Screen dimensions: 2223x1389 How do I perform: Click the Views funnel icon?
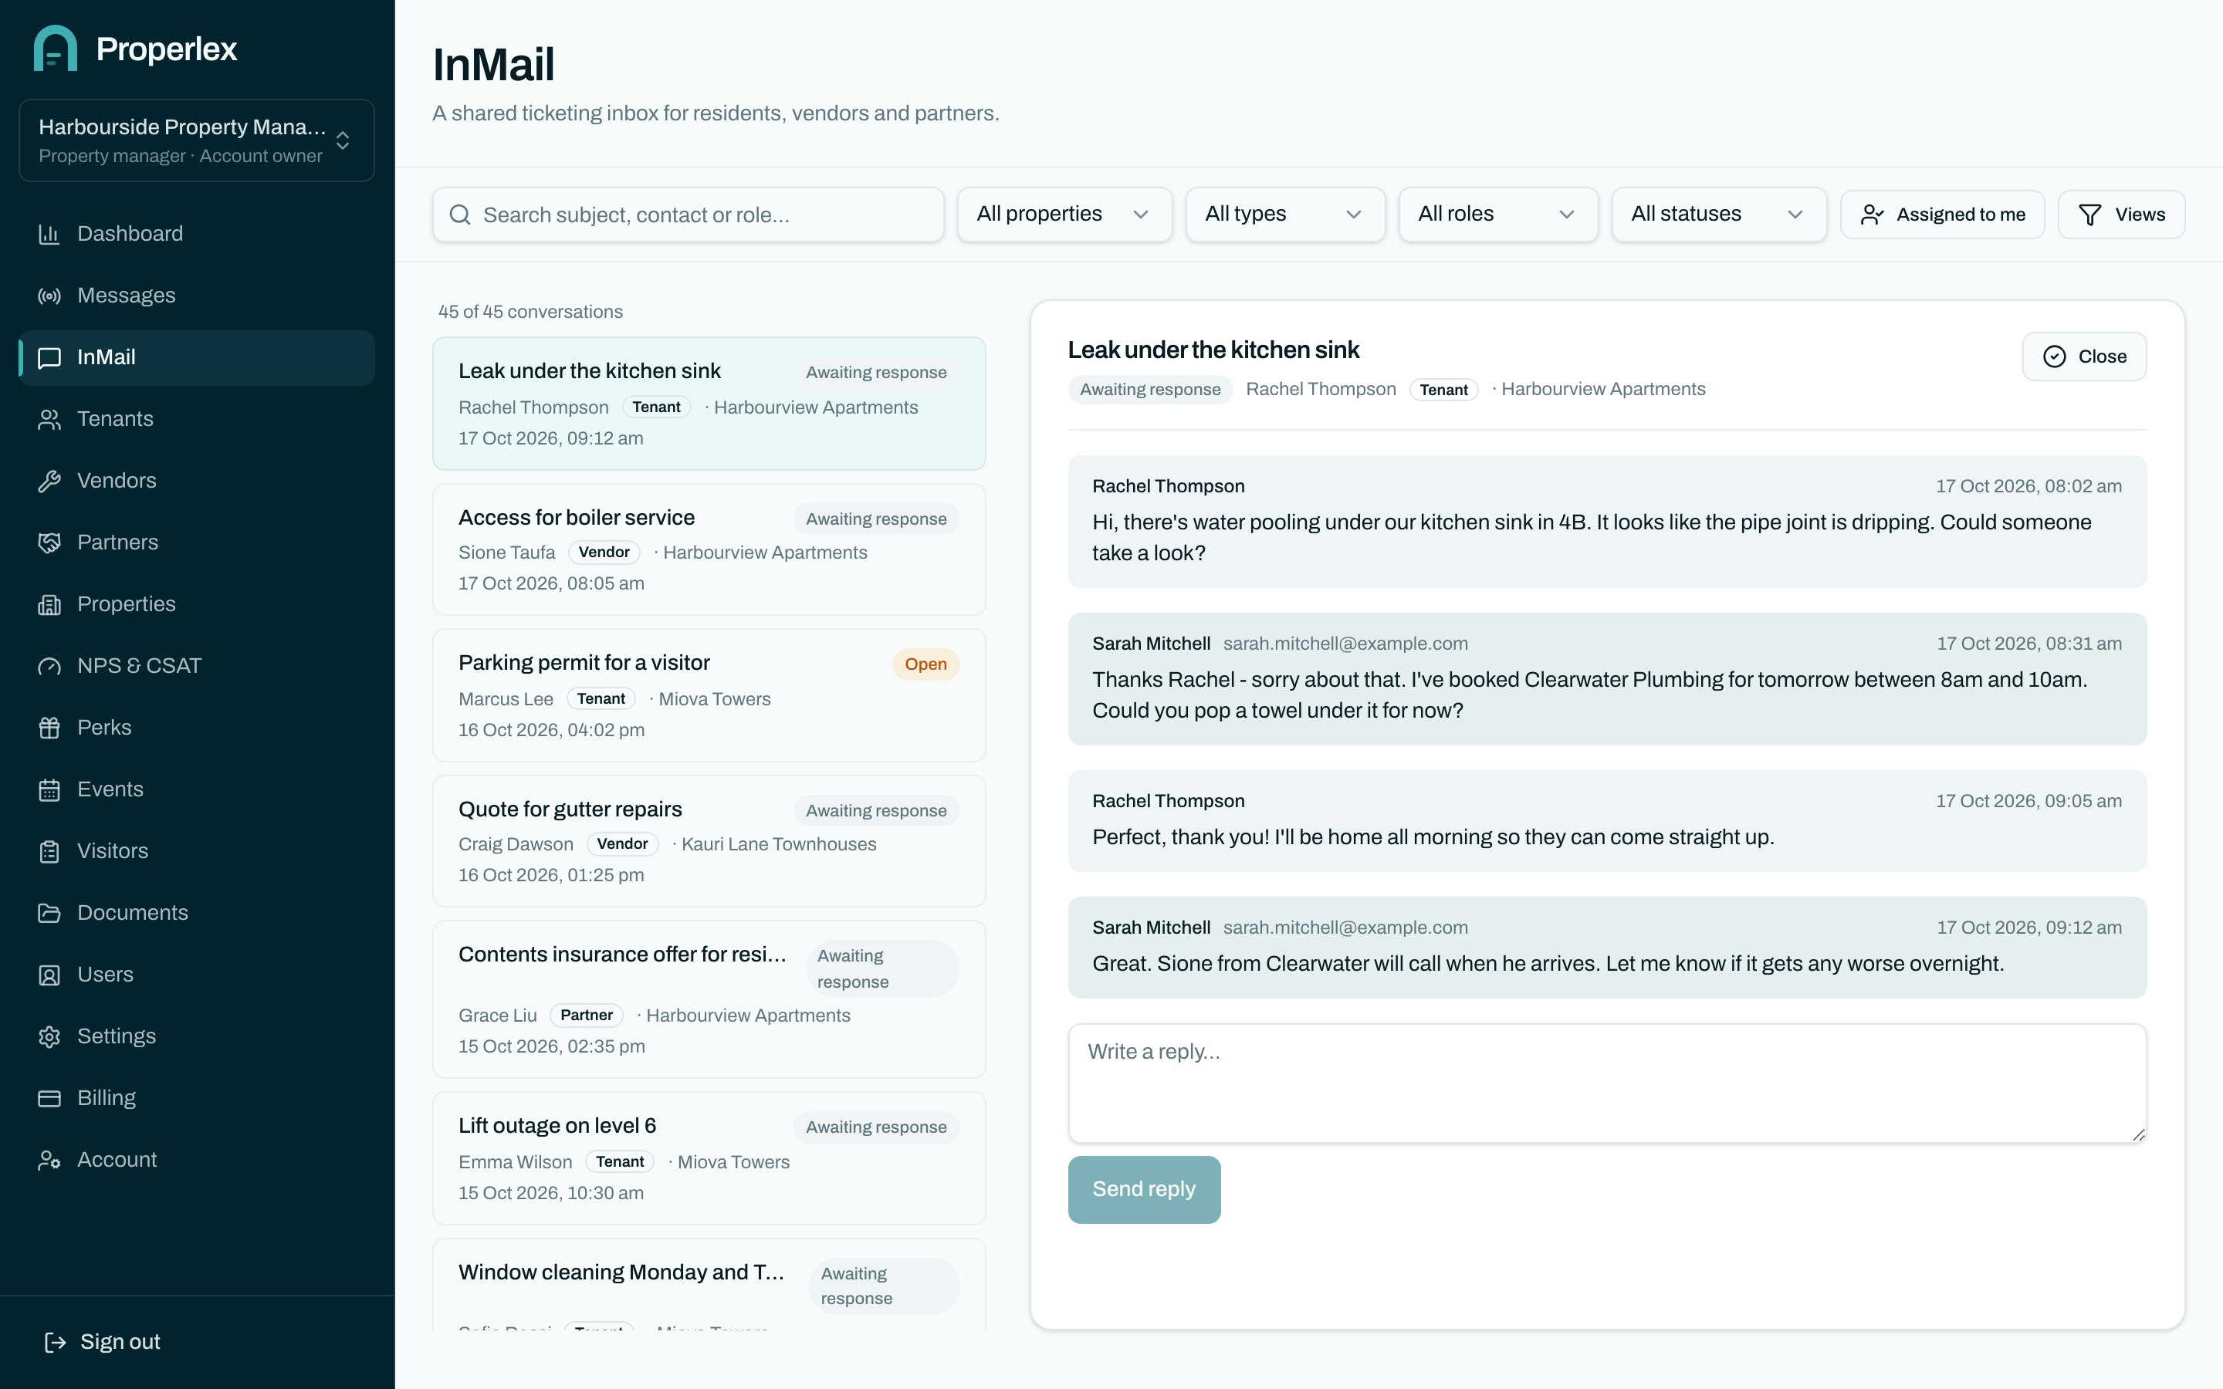[x=2089, y=215]
